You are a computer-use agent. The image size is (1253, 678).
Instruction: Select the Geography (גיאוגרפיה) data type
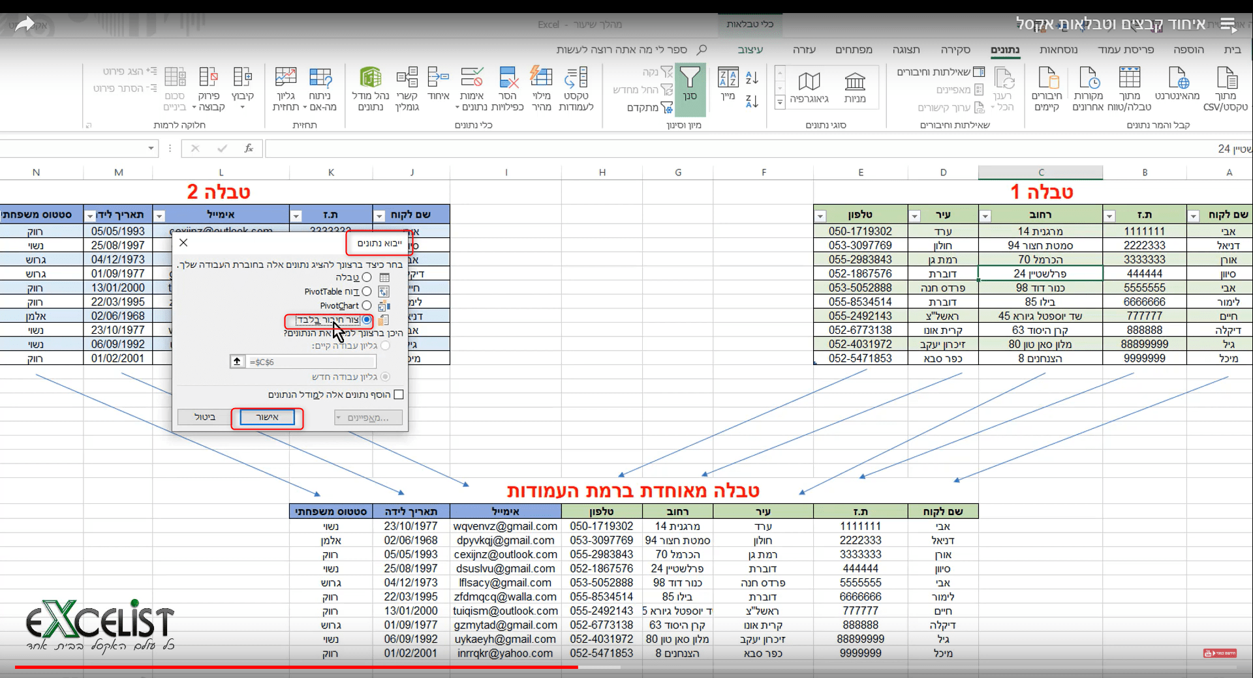[x=809, y=87]
